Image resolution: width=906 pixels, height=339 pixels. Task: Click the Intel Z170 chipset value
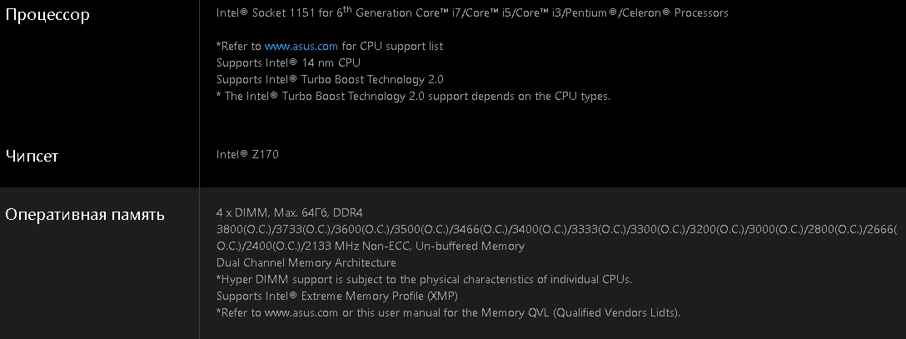coord(247,154)
